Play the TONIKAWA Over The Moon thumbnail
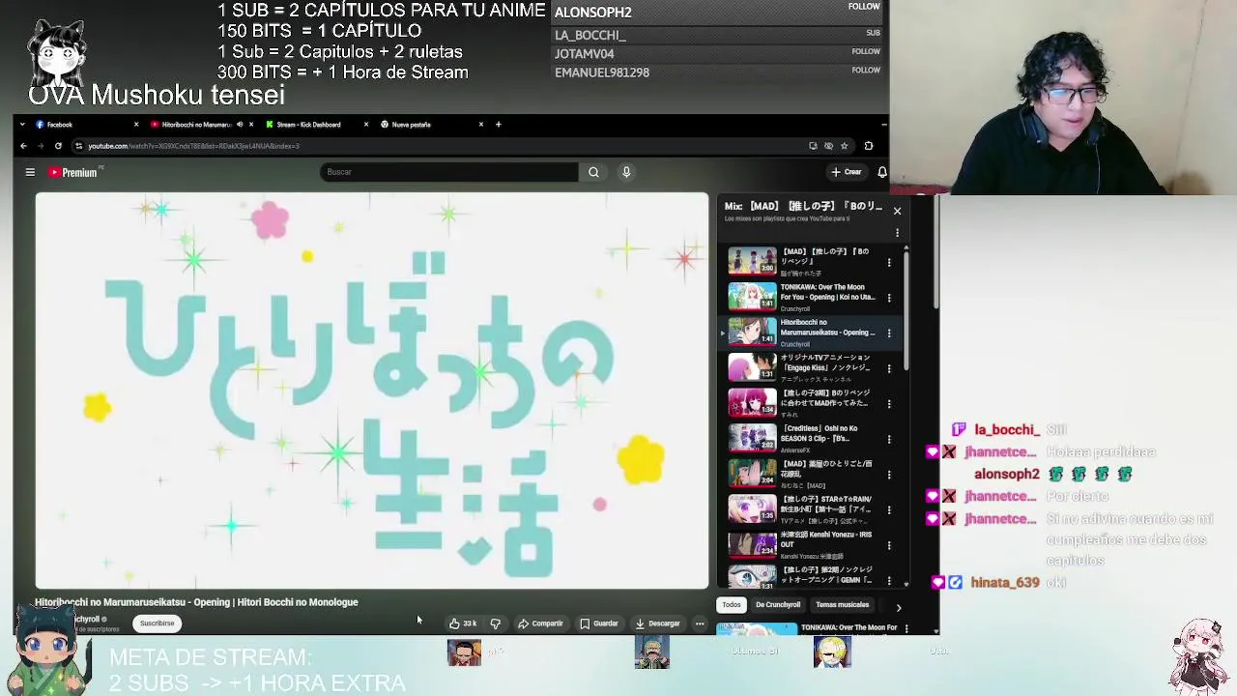 752,297
